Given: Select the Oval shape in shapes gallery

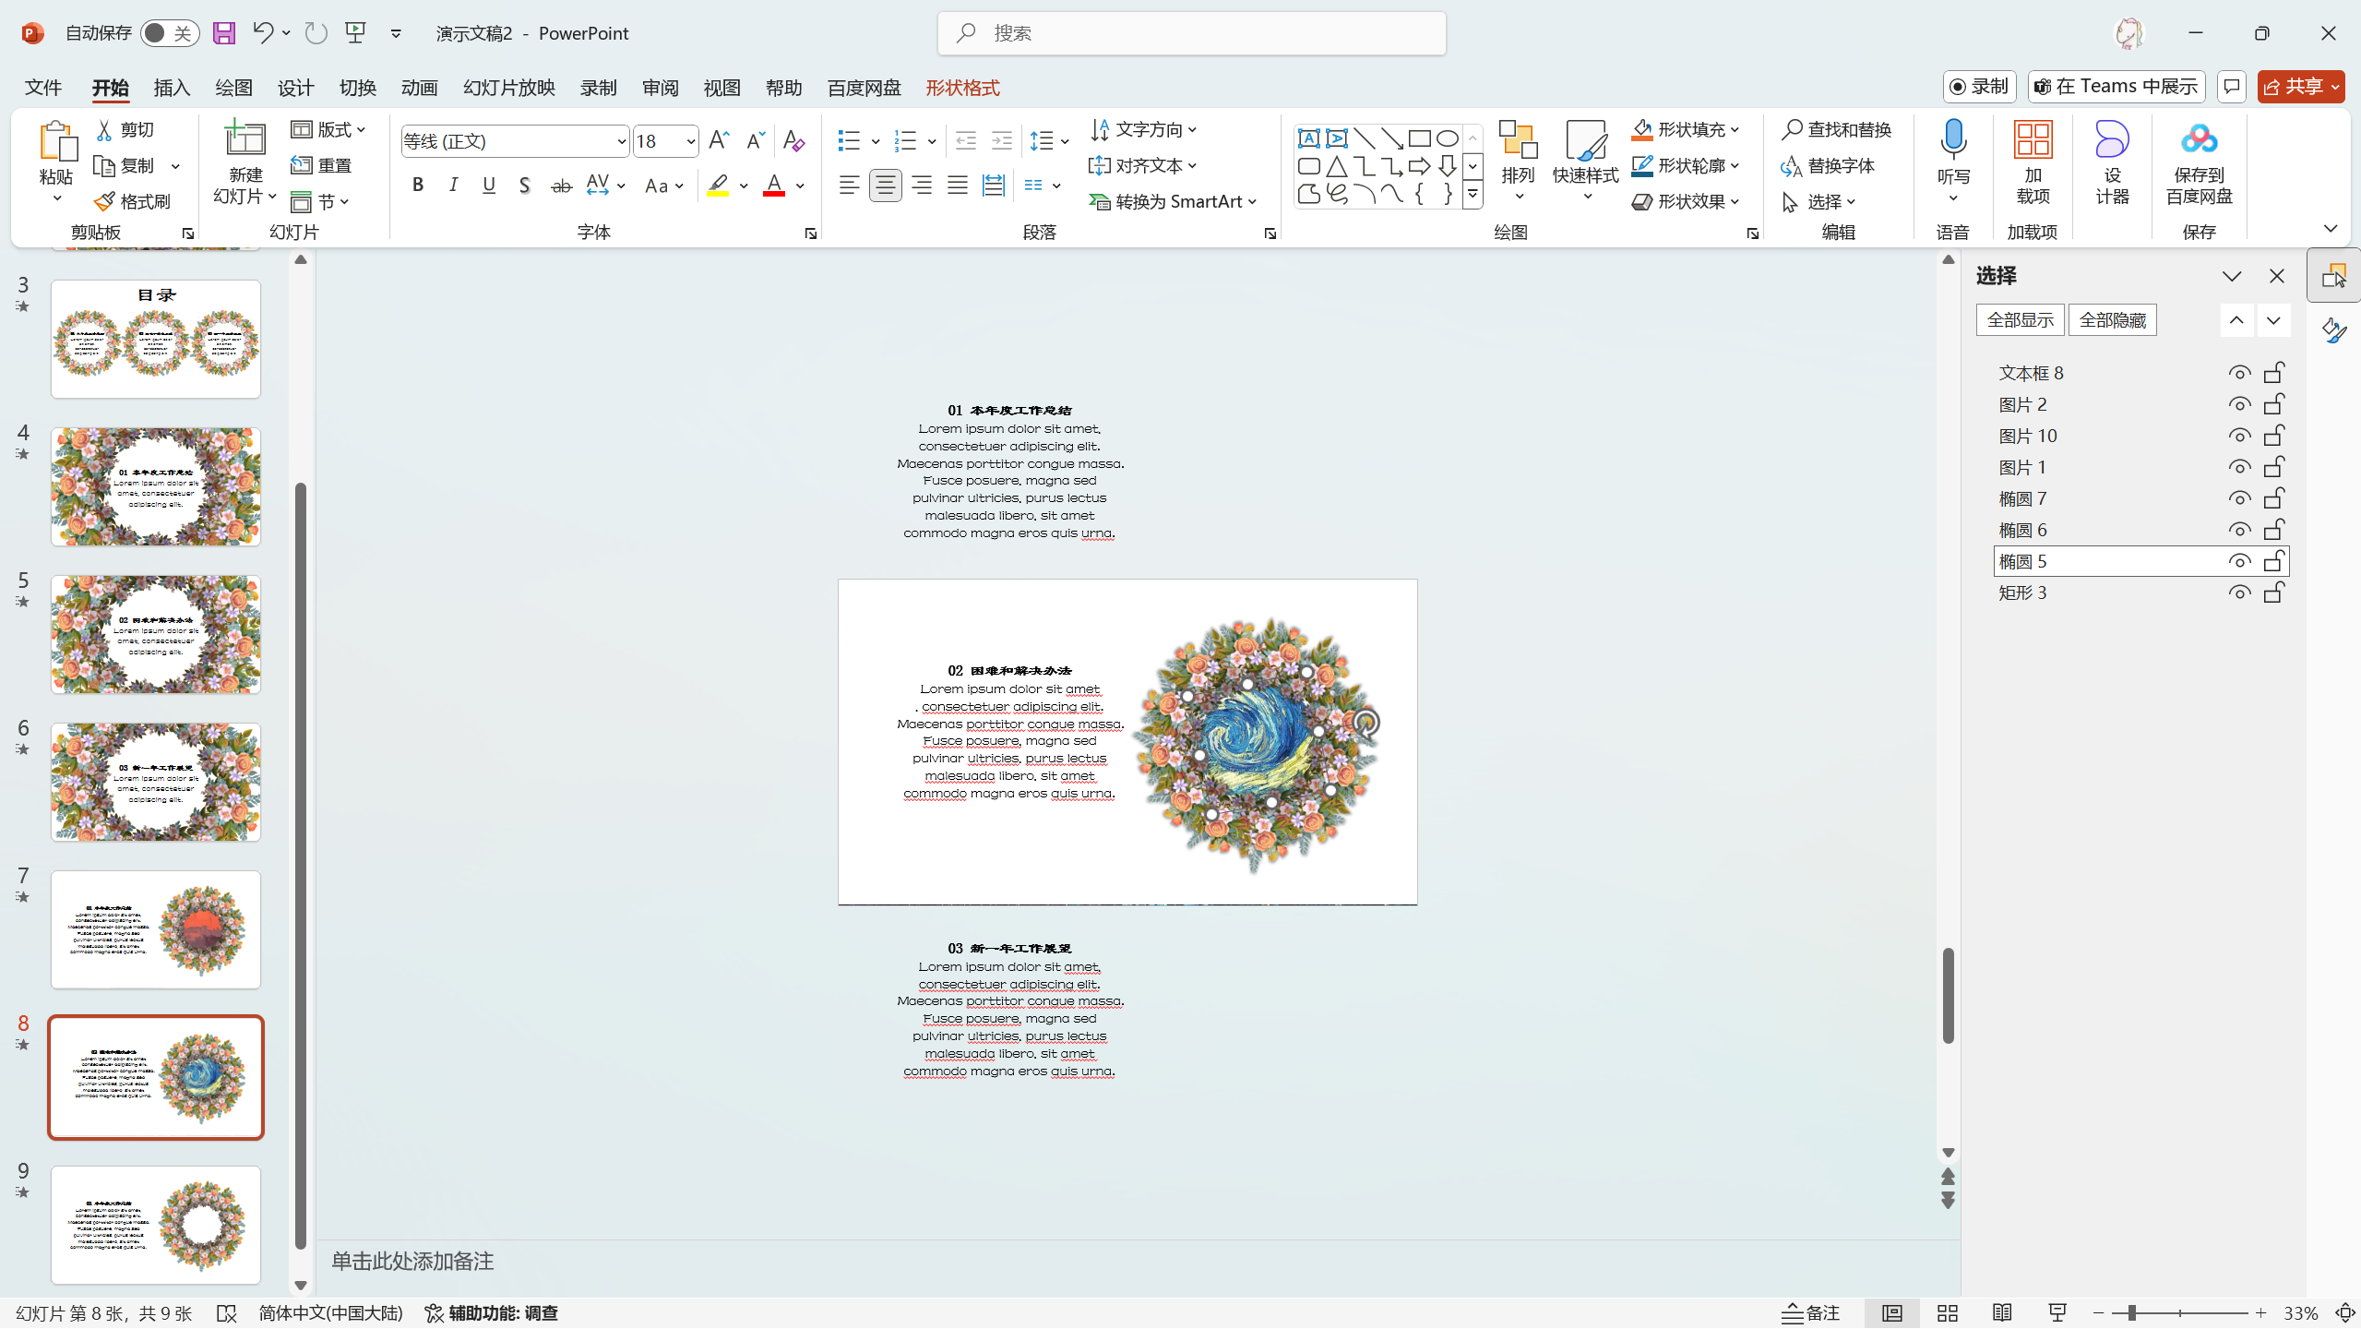Looking at the screenshot, I should coord(1447,139).
